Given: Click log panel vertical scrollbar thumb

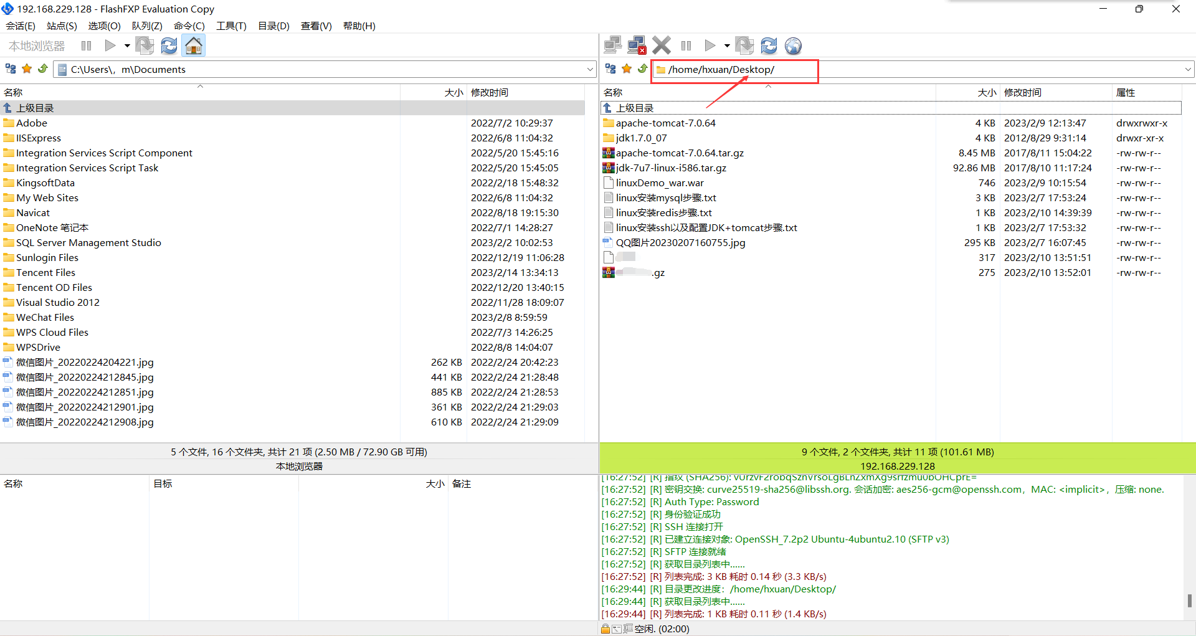Looking at the screenshot, I should pos(1189,600).
